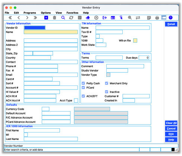Click the ICR 1099 Last Name field
The width and height of the screenshot is (182, 156).
point(51,139)
